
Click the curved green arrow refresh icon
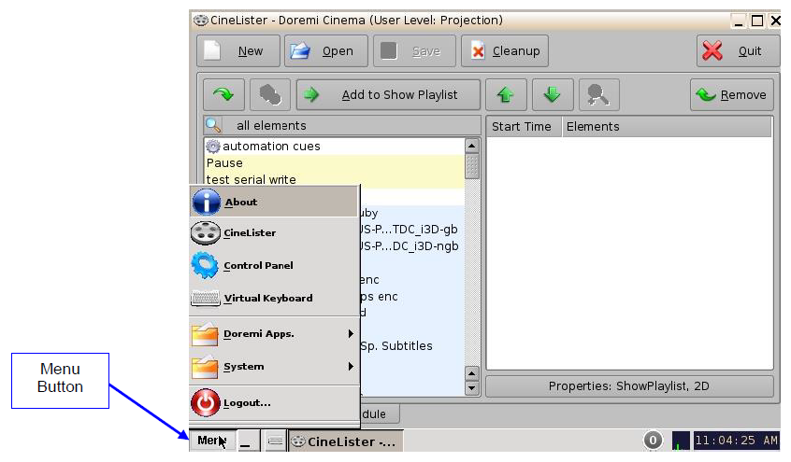223,94
